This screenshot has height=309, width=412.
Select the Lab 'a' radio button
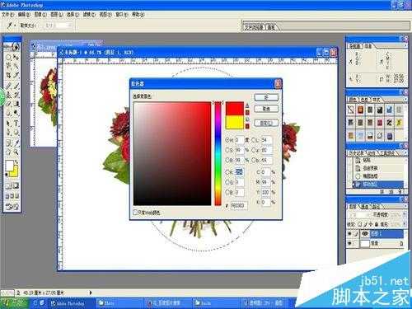pos(254,150)
